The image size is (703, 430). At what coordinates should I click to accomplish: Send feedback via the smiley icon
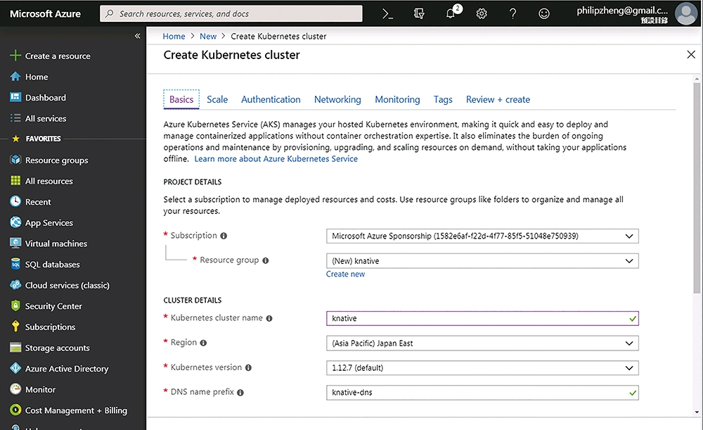544,14
